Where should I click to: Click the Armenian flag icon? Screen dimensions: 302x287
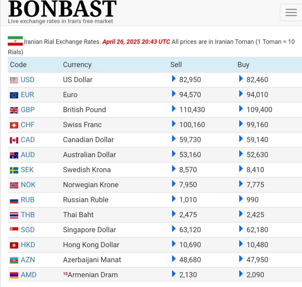[14, 275]
